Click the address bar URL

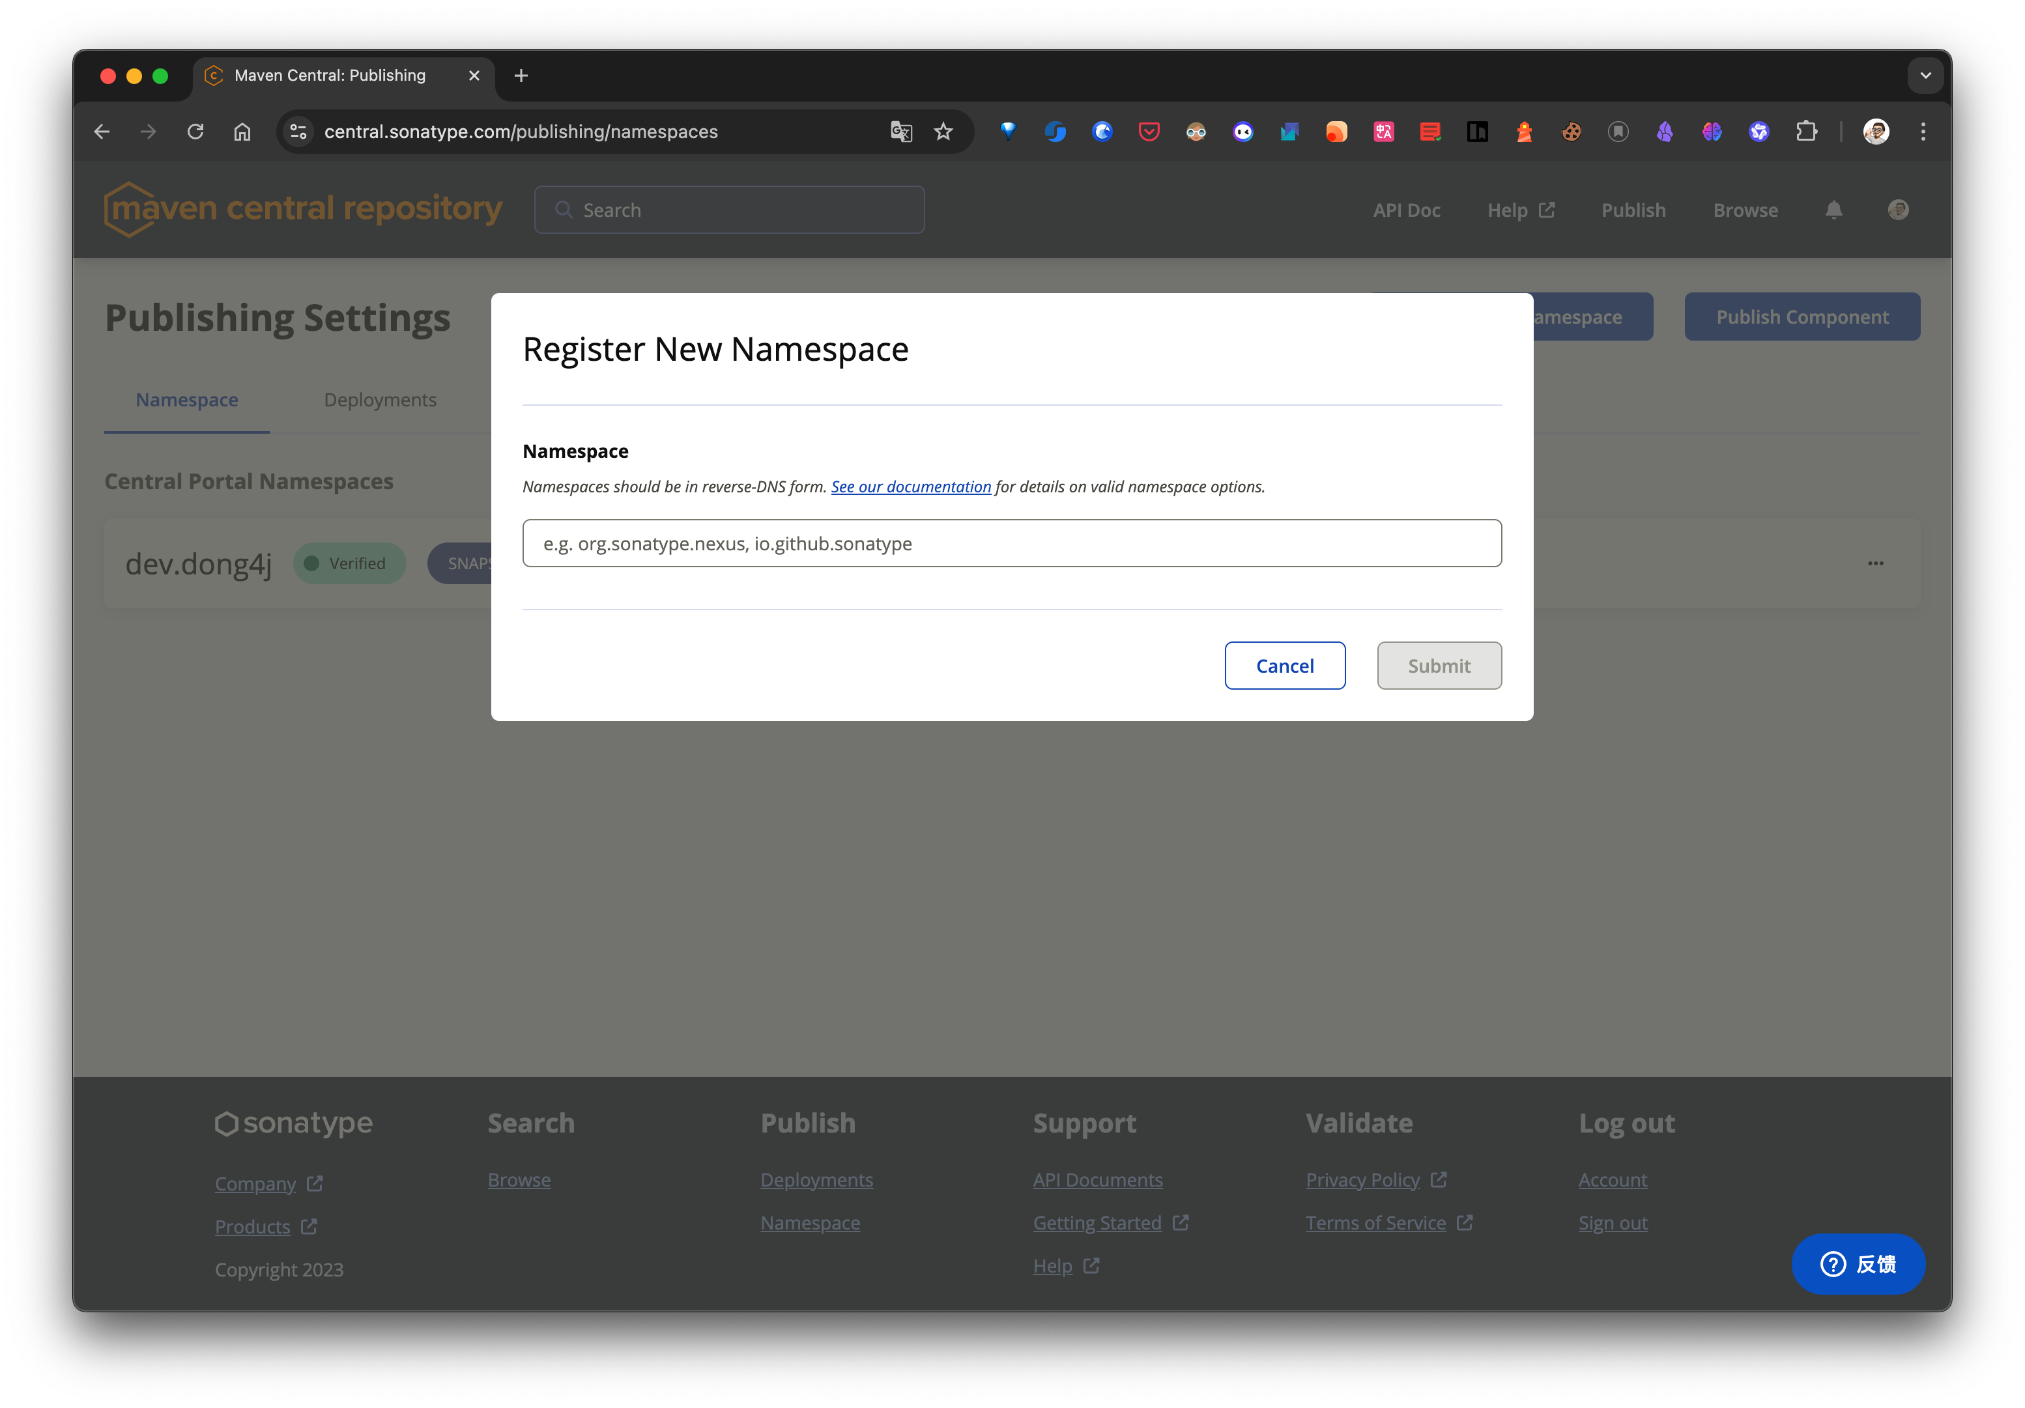tap(521, 132)
